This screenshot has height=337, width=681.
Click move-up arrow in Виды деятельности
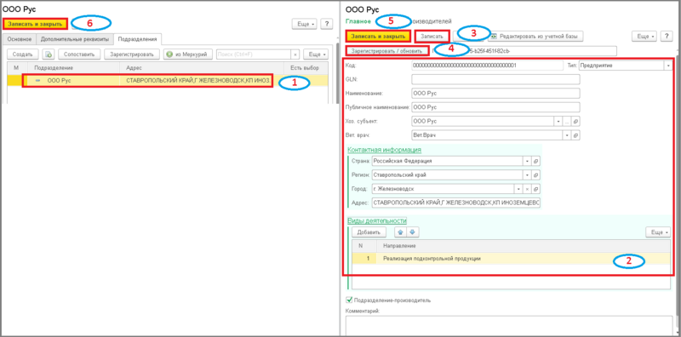(x=400, y=232)
